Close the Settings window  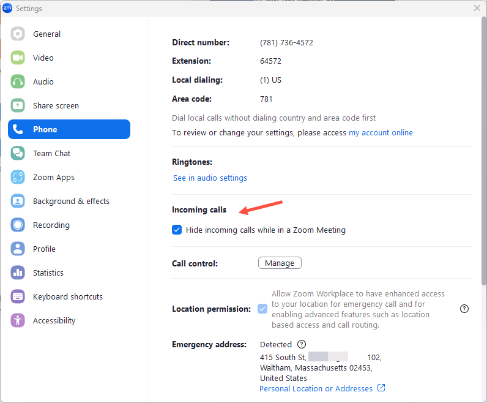[x=477, y=8]
